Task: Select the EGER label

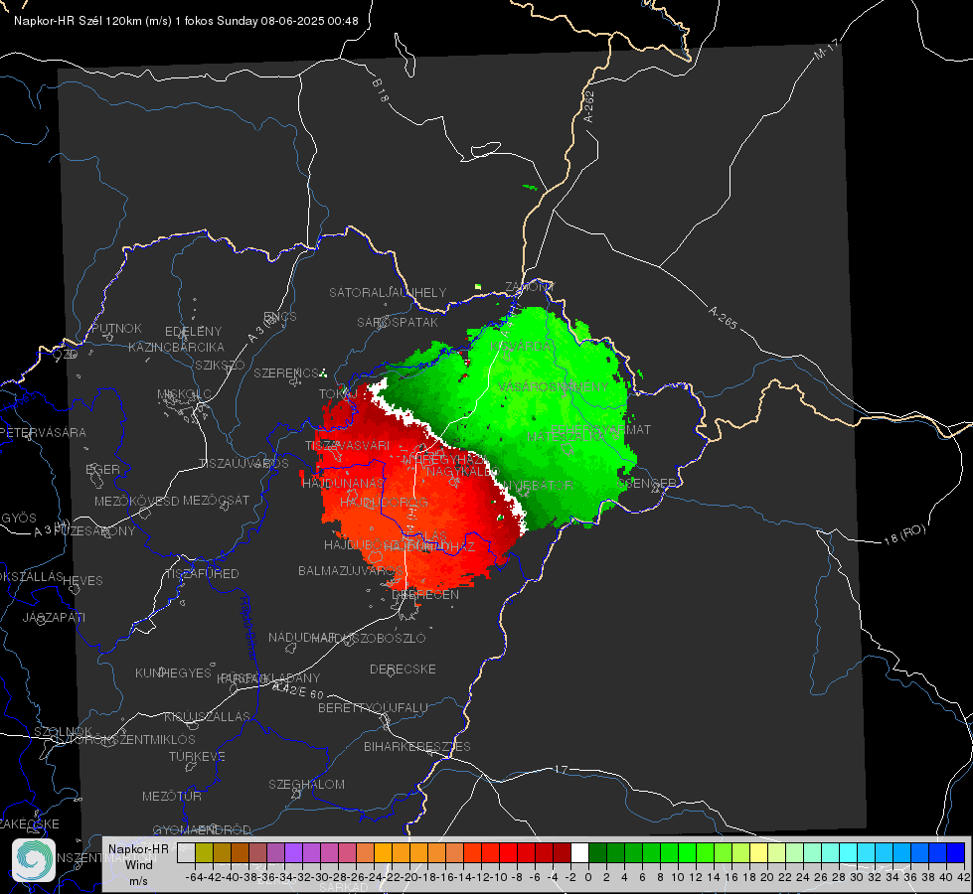Action: coord(103,469)
